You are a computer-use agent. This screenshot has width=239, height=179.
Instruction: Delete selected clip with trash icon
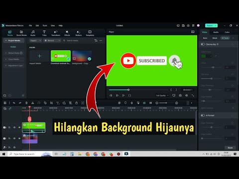[x=26, y=103]
